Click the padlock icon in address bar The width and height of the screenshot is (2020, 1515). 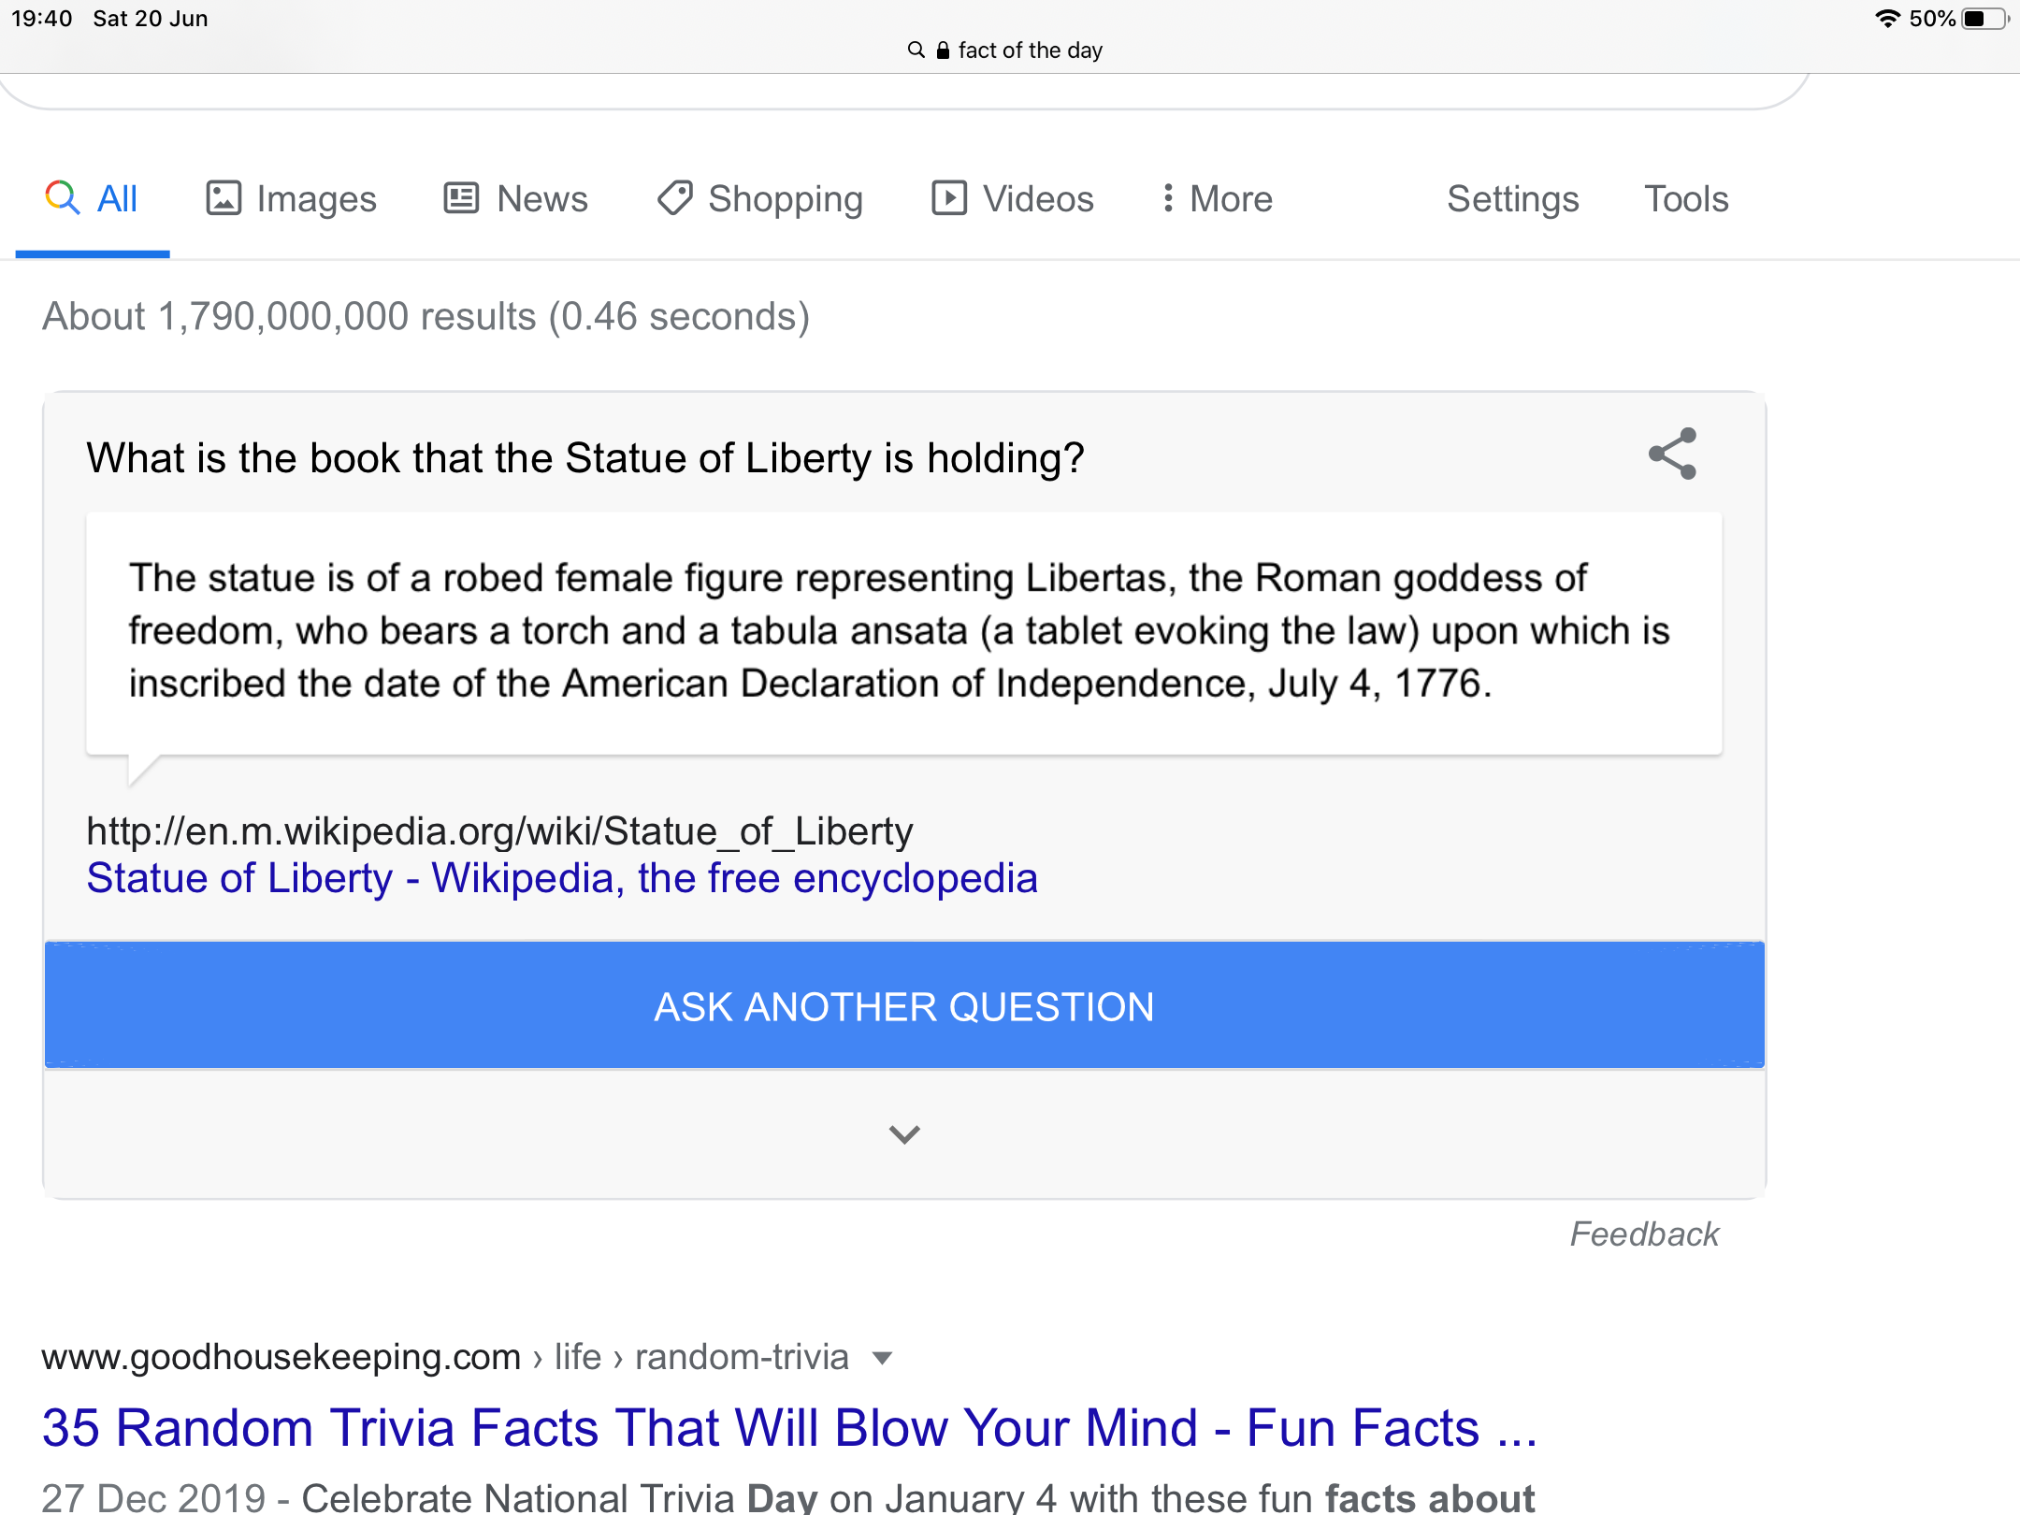coord(943,50)
